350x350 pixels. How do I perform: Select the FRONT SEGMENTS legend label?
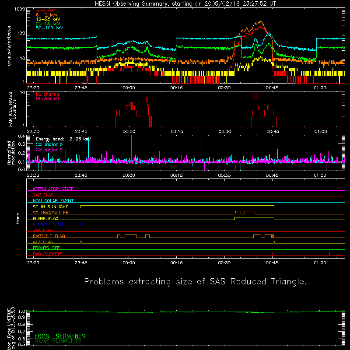[60, 336]
